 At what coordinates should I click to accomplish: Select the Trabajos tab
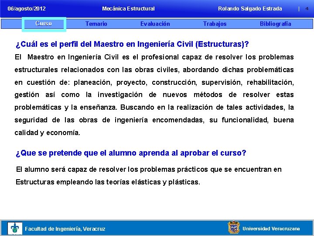tap(215, 24)
